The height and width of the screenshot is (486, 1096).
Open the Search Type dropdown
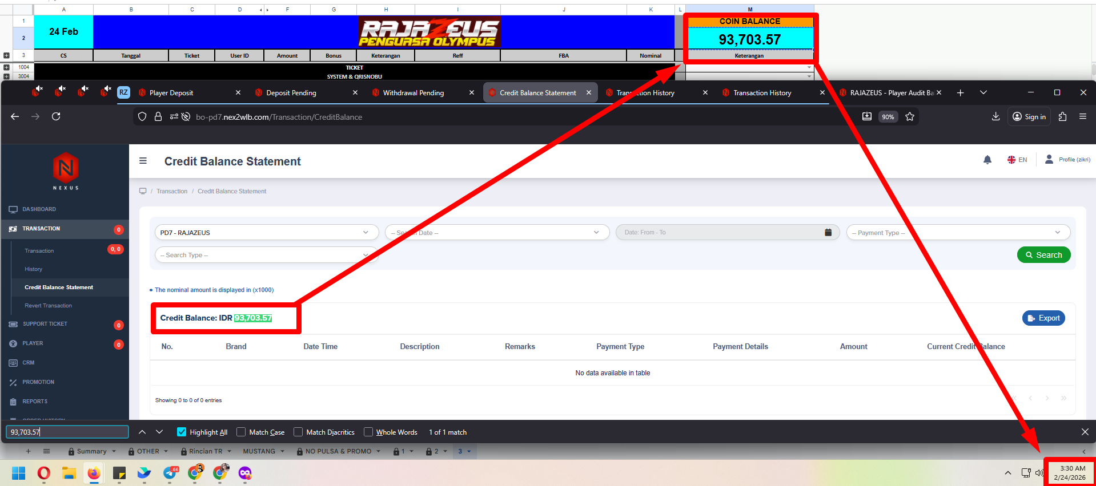[x=267, y=255]
